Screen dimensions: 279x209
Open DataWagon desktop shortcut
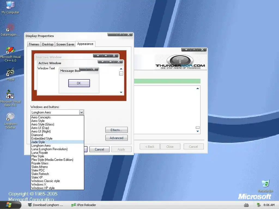[10, 30]
